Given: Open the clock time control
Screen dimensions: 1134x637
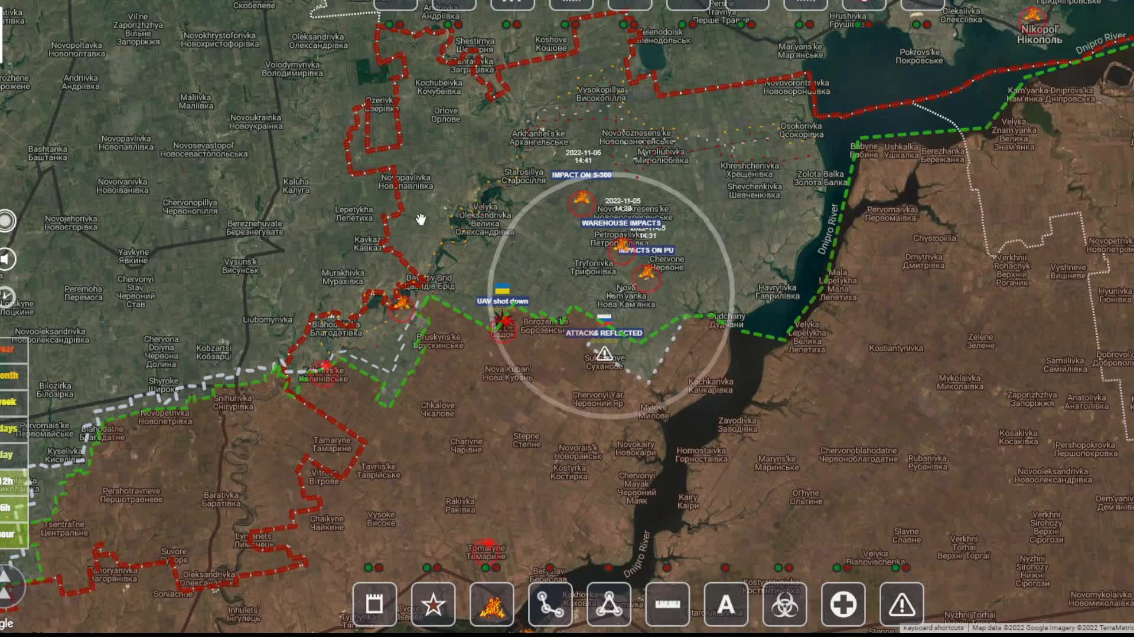Looking at the screenshot, I should (6, 296).
